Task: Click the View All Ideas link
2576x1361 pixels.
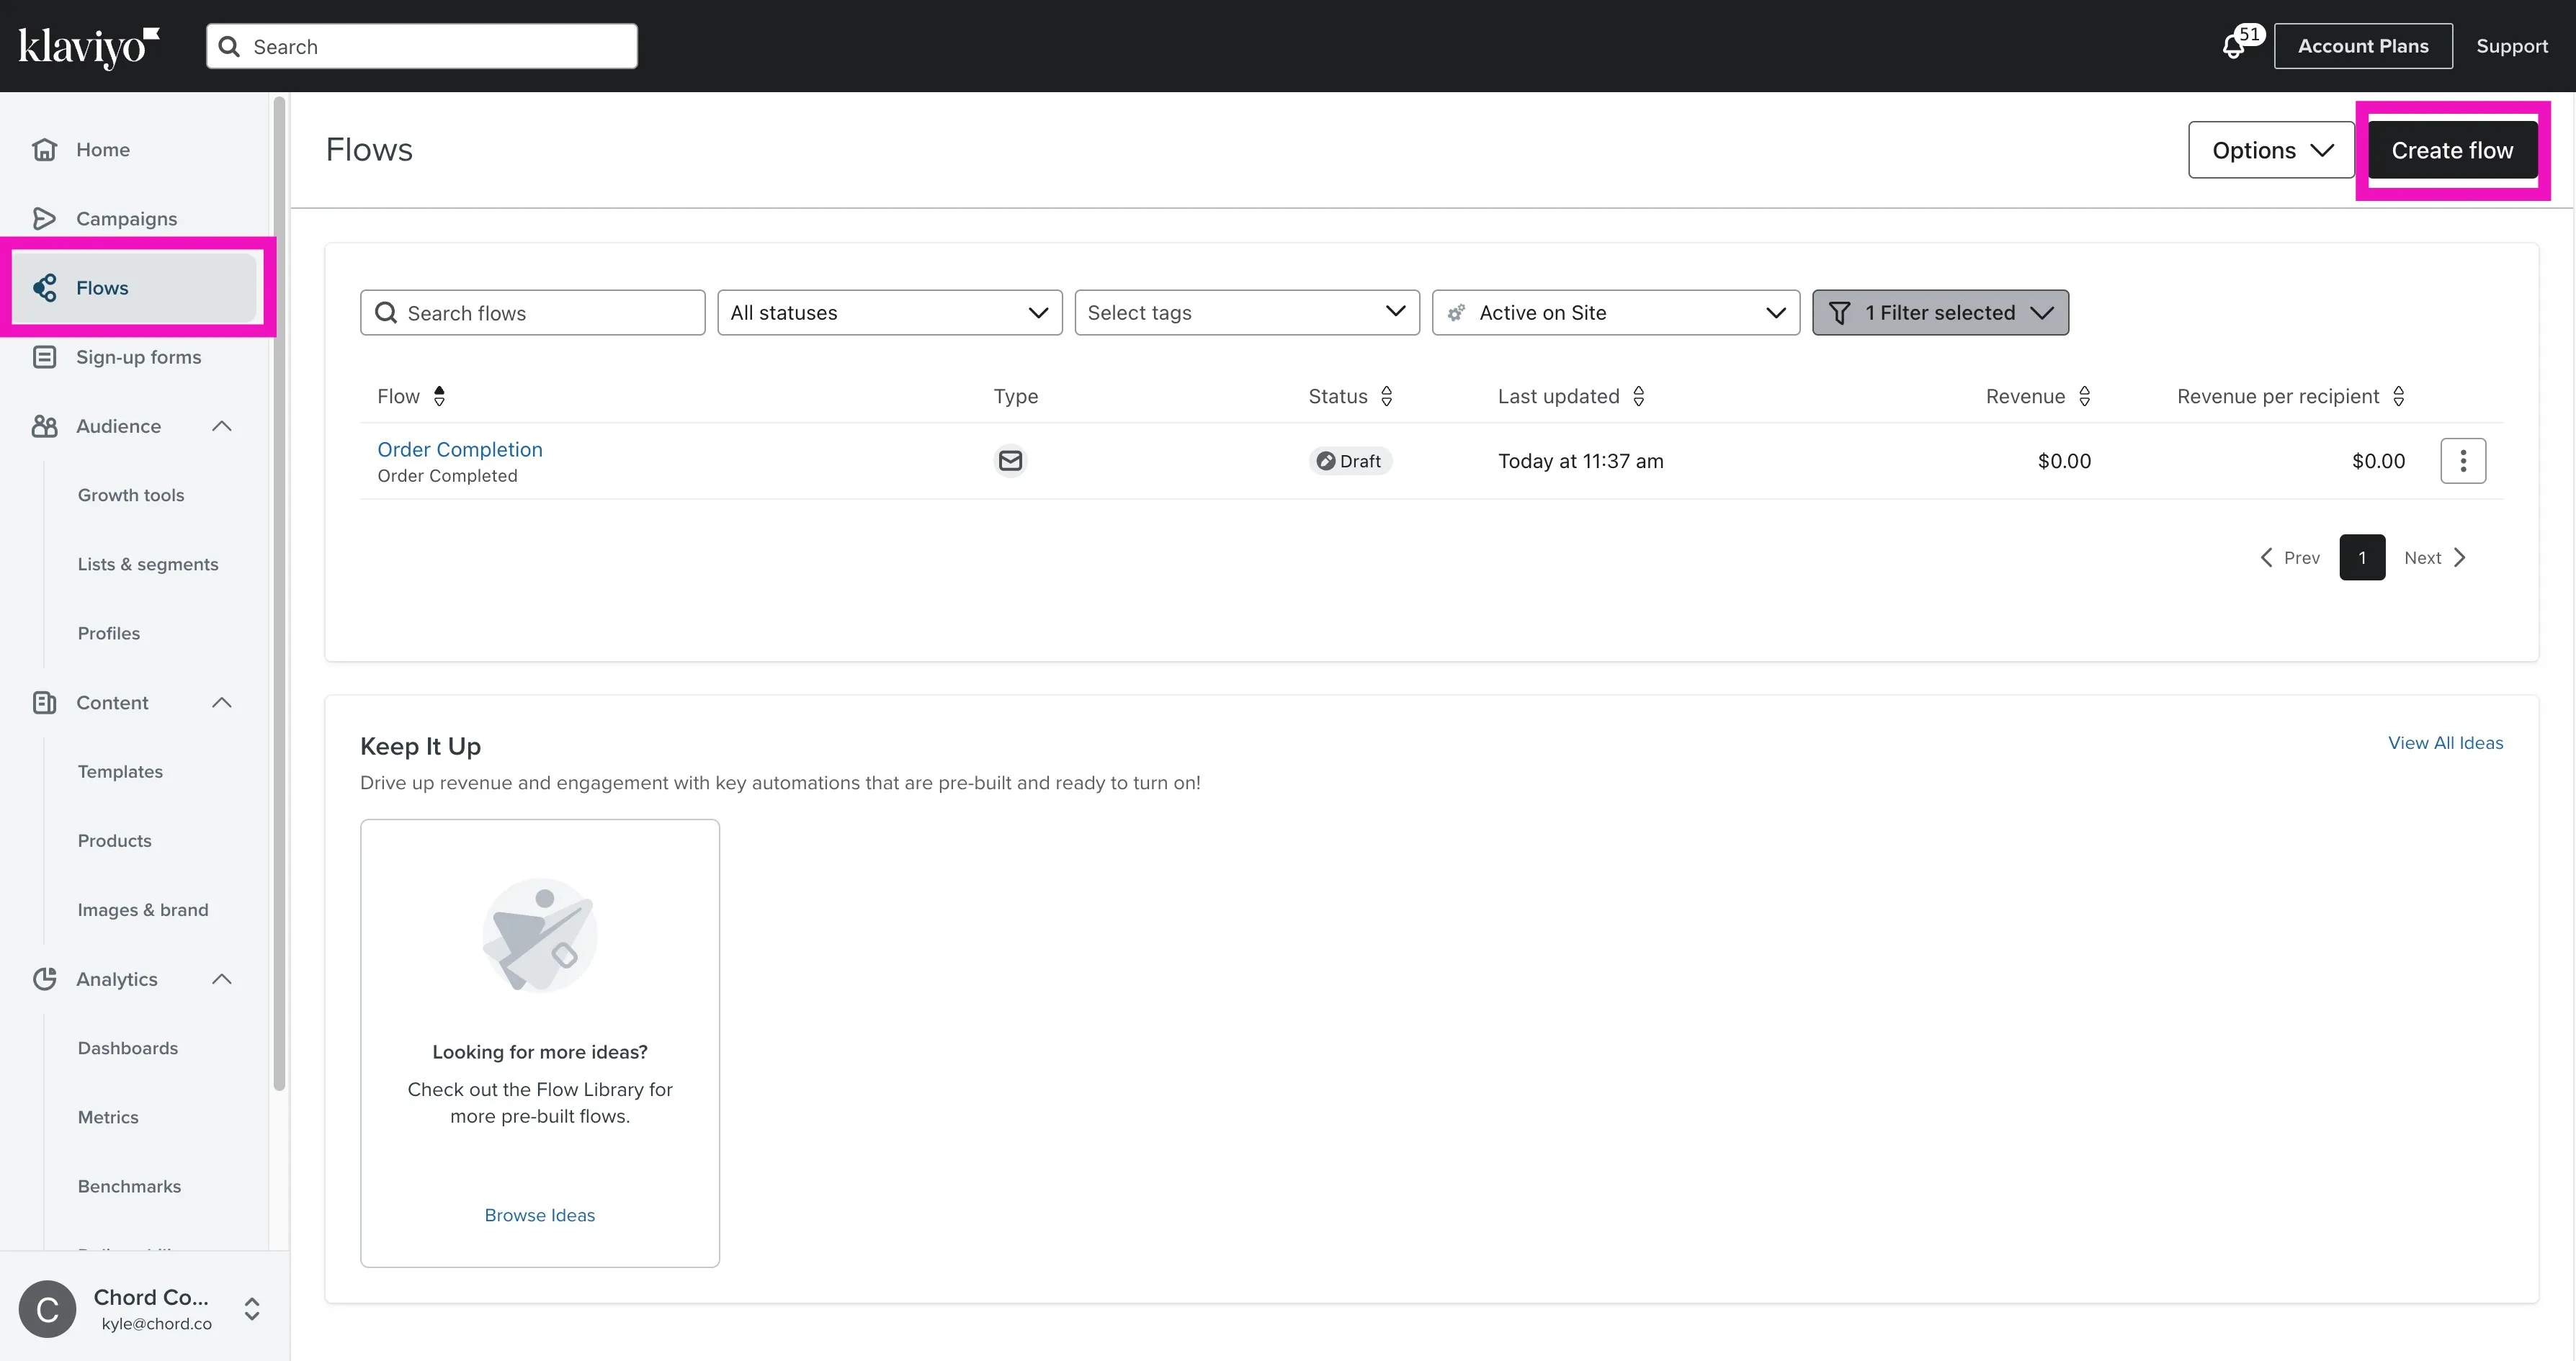Action: pos(2445,743)
